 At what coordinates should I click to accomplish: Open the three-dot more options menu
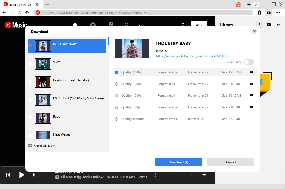[x=278, y=12]
